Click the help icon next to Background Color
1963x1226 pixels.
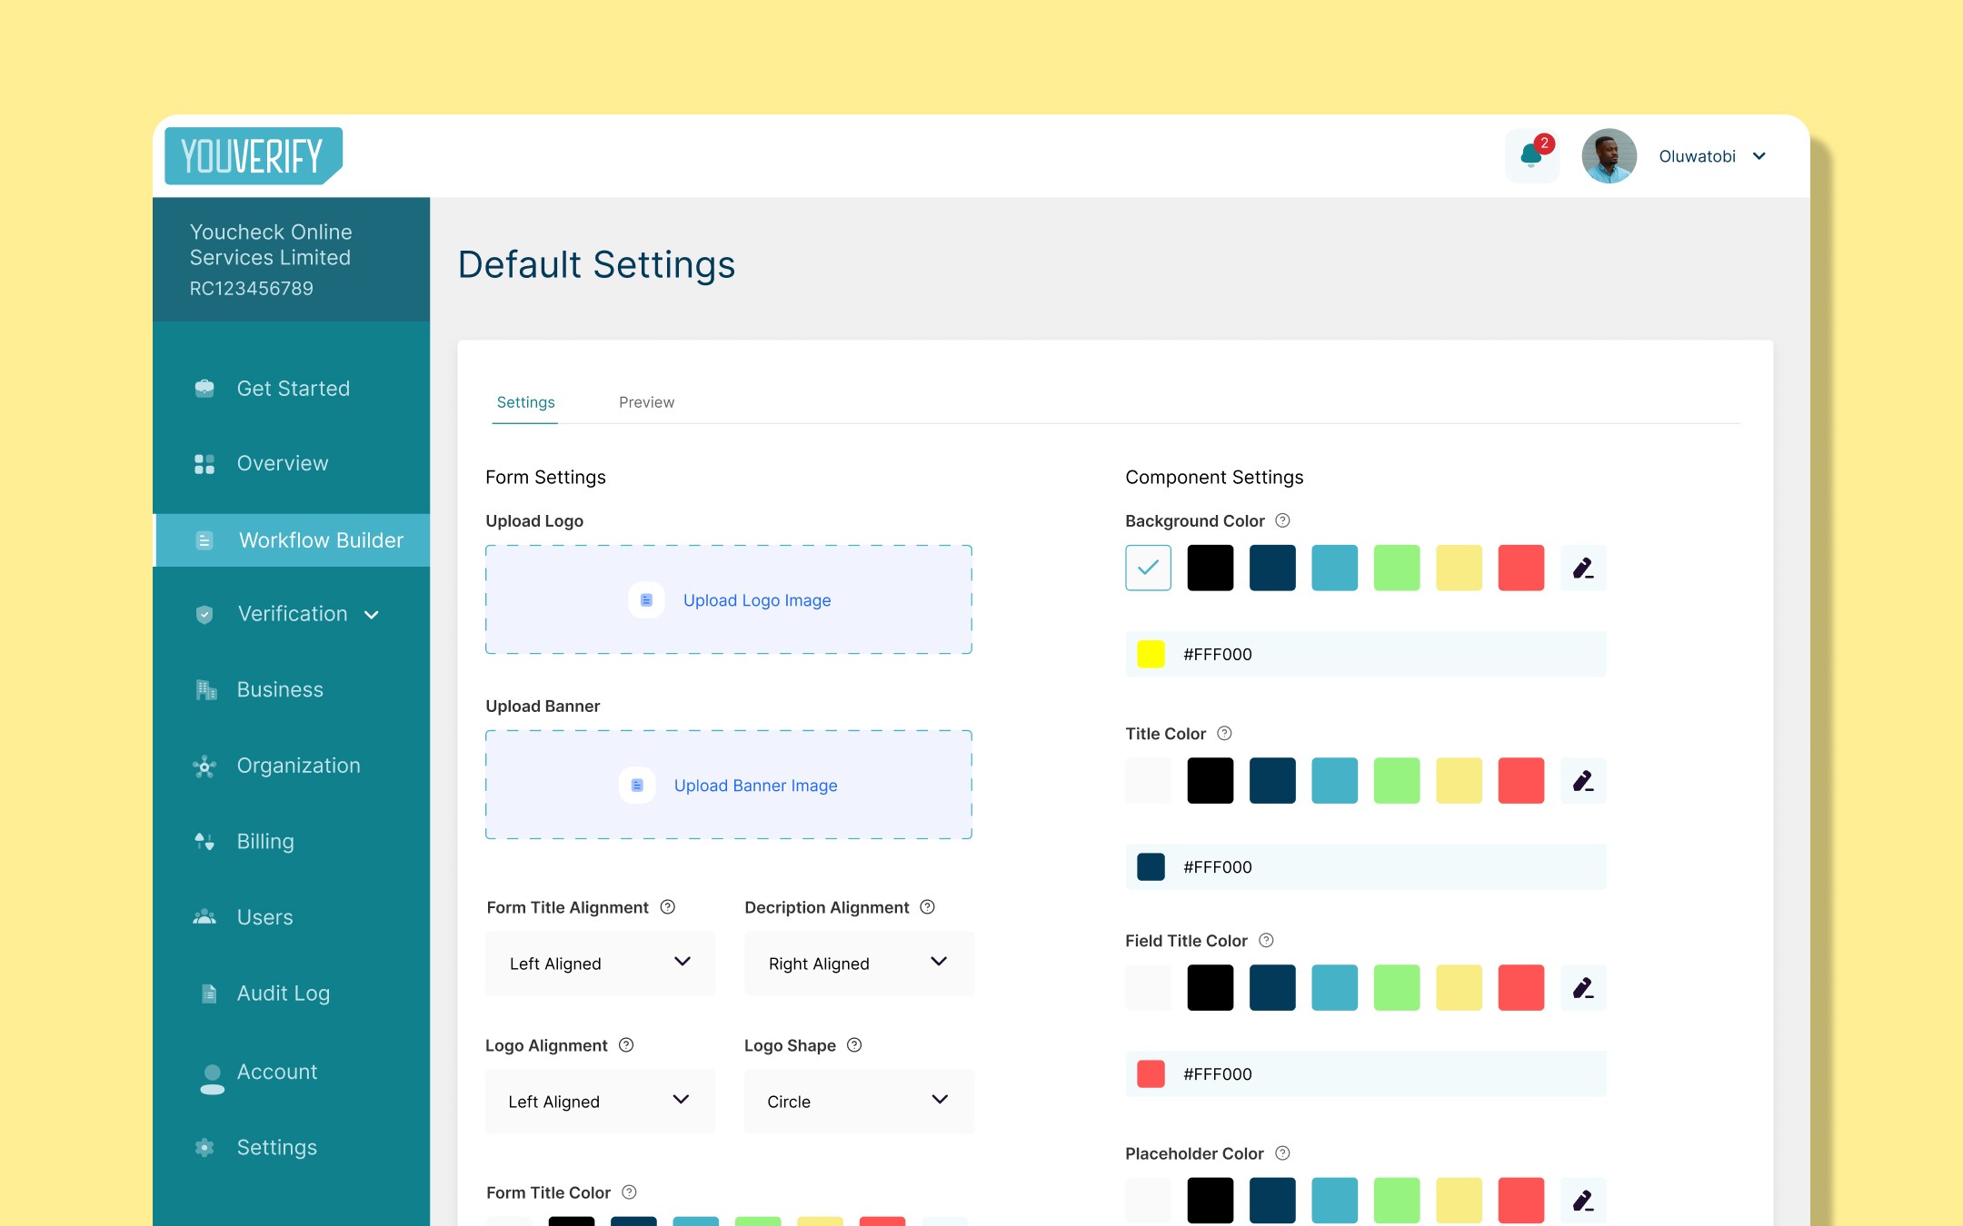[x=1282, y=520]
